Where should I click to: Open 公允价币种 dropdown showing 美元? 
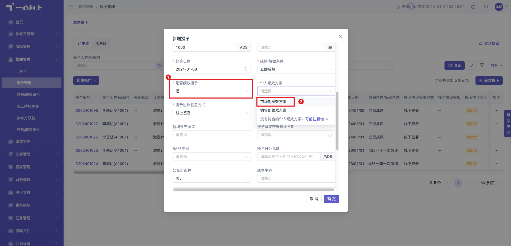[212, 178]
